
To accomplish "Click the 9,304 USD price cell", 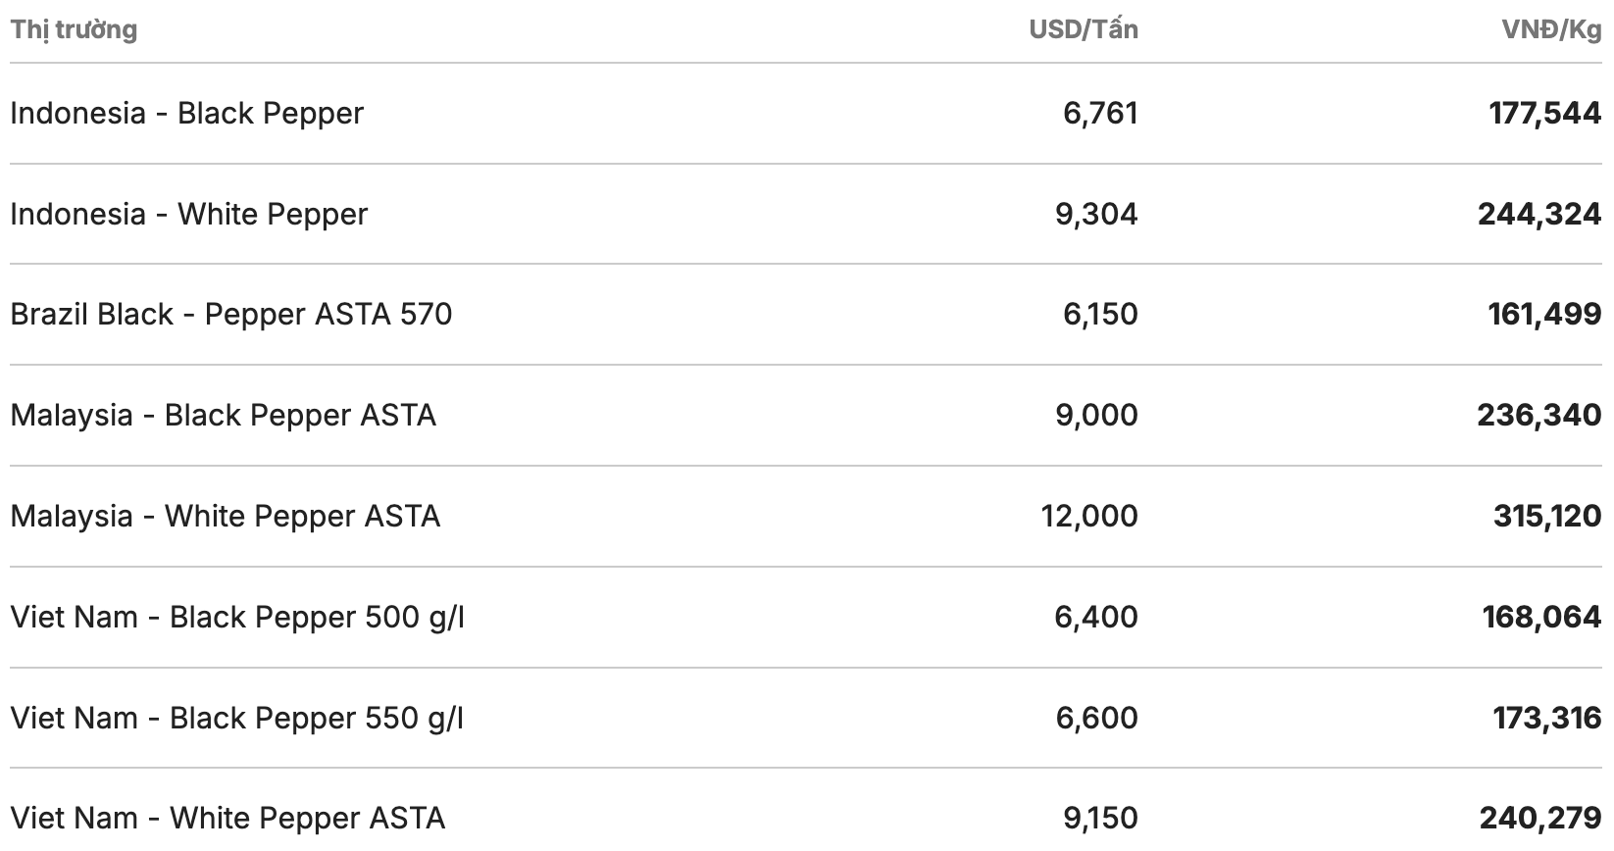I will [x=1096, y=214].
